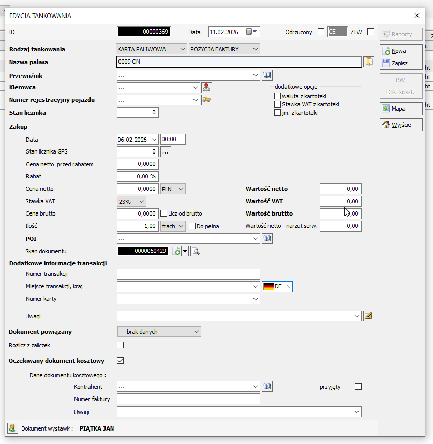Open the notes editor icon beside Uwagi
The image size is (433, 444).
click(x=368, y=316)
